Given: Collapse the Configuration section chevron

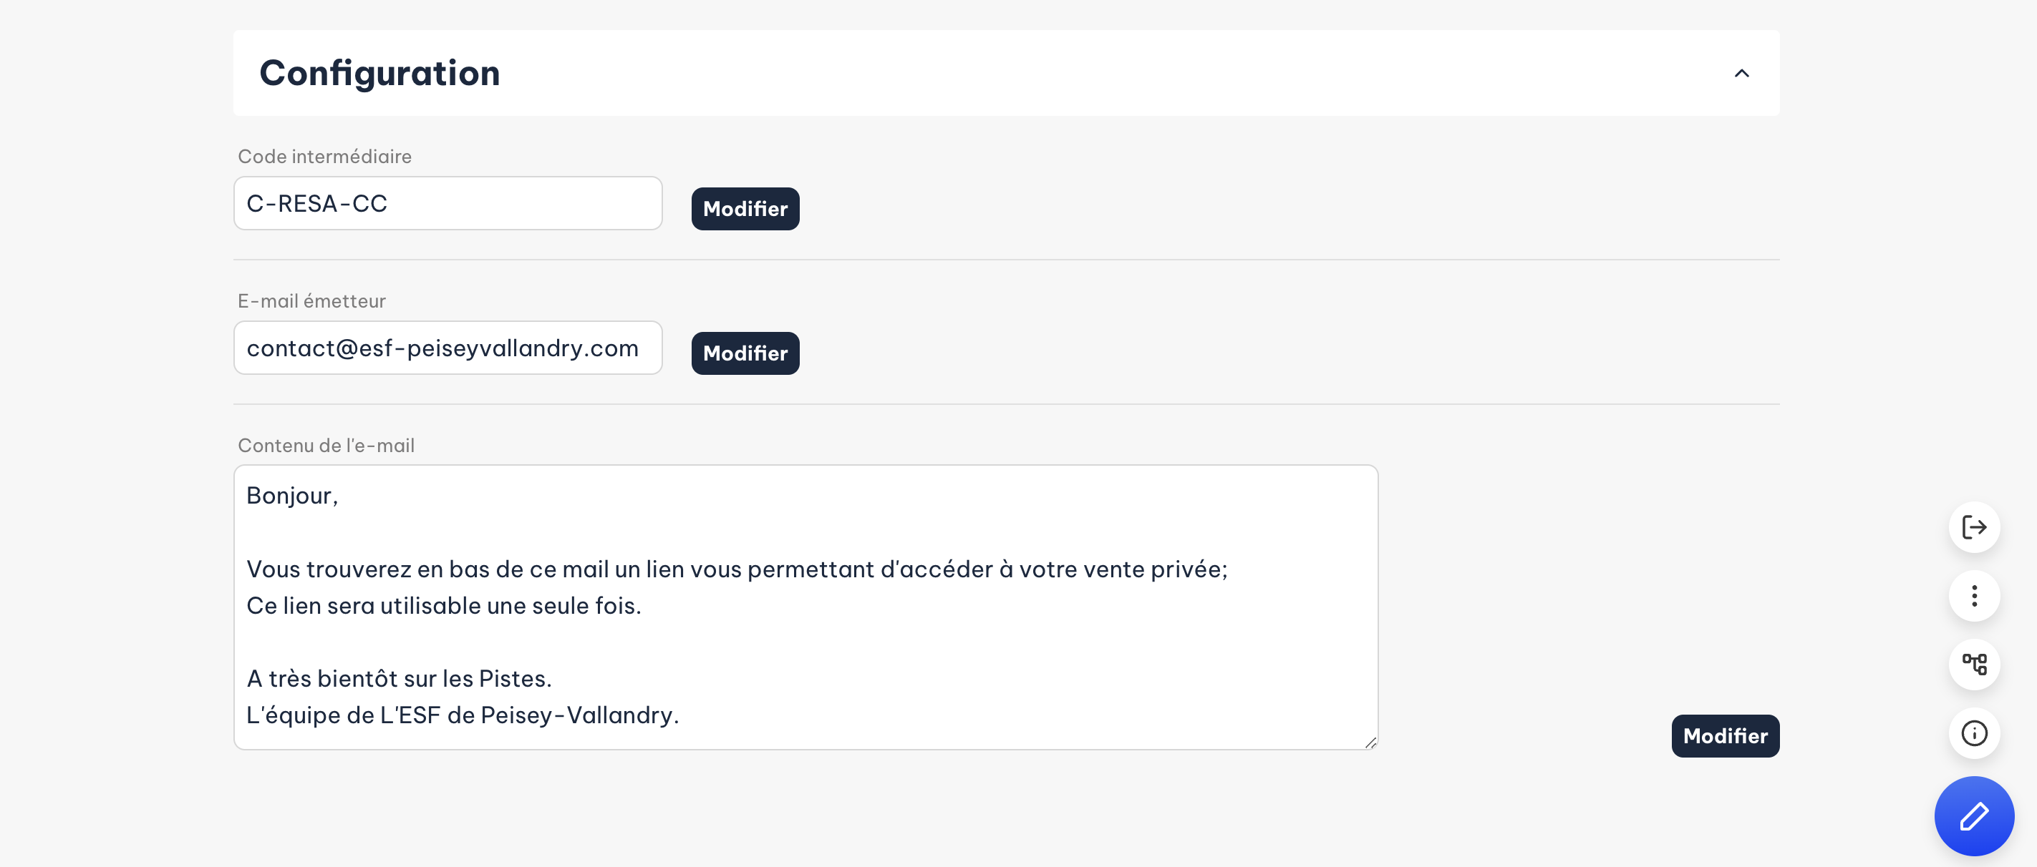Looking at the screenshot, I should click(x=1741, y=74).
